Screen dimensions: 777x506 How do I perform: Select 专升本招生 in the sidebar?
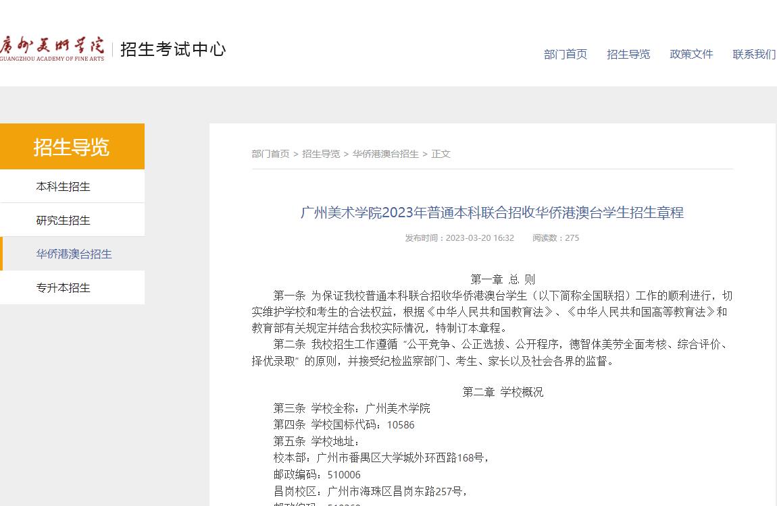[72, 287]
